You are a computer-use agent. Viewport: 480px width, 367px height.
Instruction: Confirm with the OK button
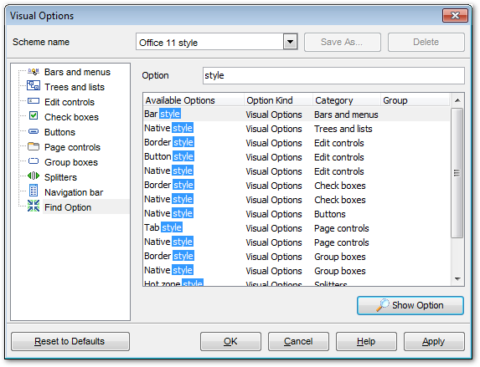230,341
